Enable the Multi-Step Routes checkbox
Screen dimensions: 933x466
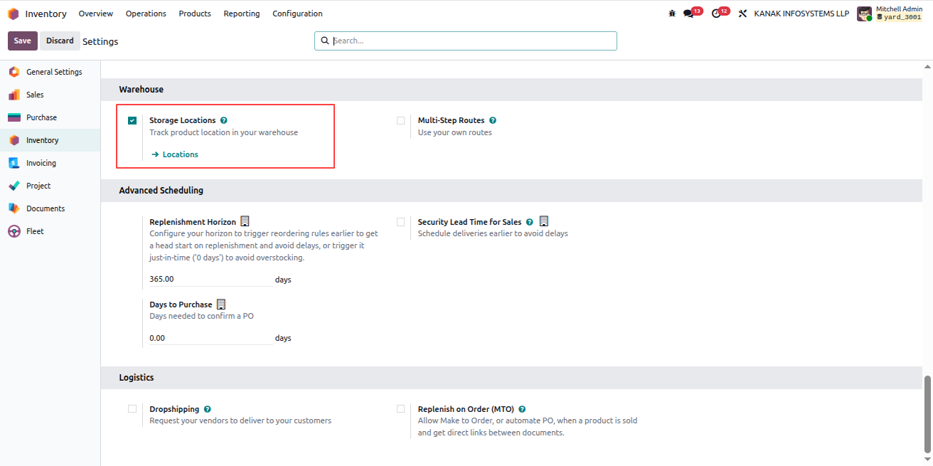[401, 121]
